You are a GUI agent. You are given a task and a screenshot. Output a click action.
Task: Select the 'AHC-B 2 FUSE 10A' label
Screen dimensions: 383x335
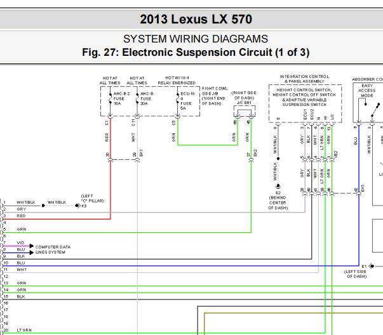pyautogui.click(x=121, y=98)
